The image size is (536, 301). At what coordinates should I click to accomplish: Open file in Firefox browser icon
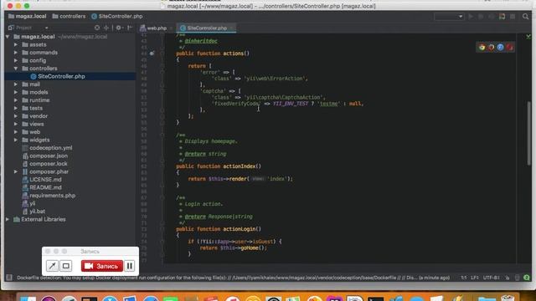[492, 48]
